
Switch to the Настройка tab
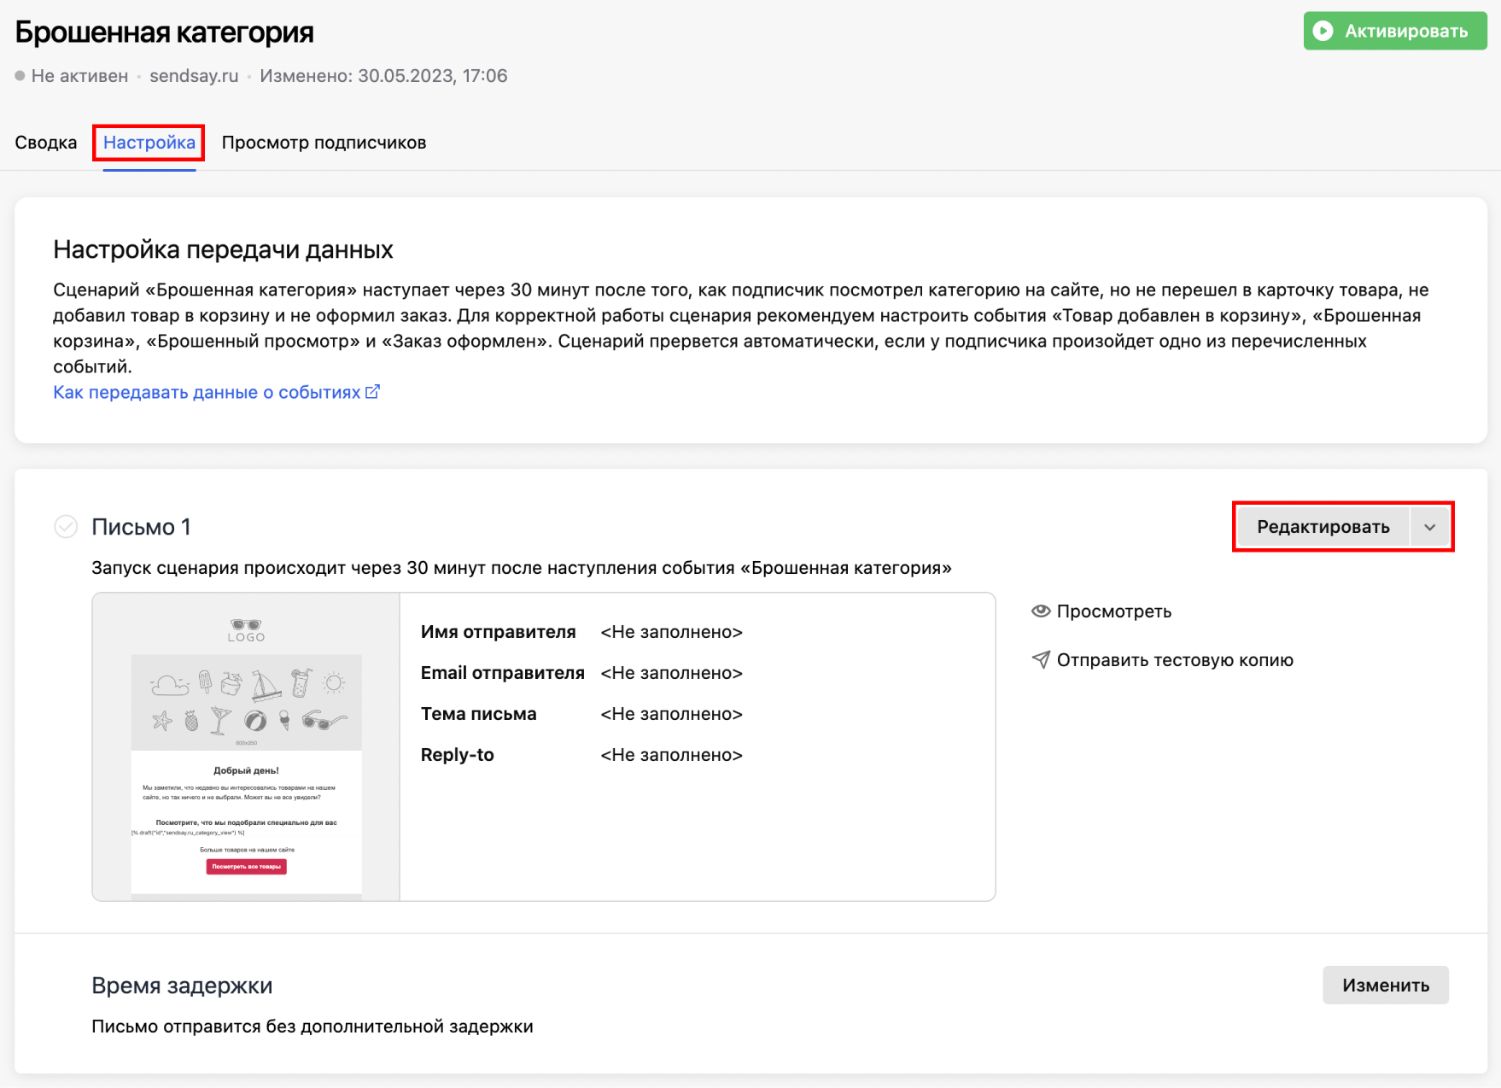149,143
